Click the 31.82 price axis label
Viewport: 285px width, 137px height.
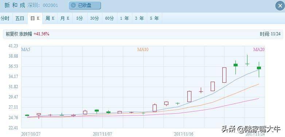click(13, 87)
